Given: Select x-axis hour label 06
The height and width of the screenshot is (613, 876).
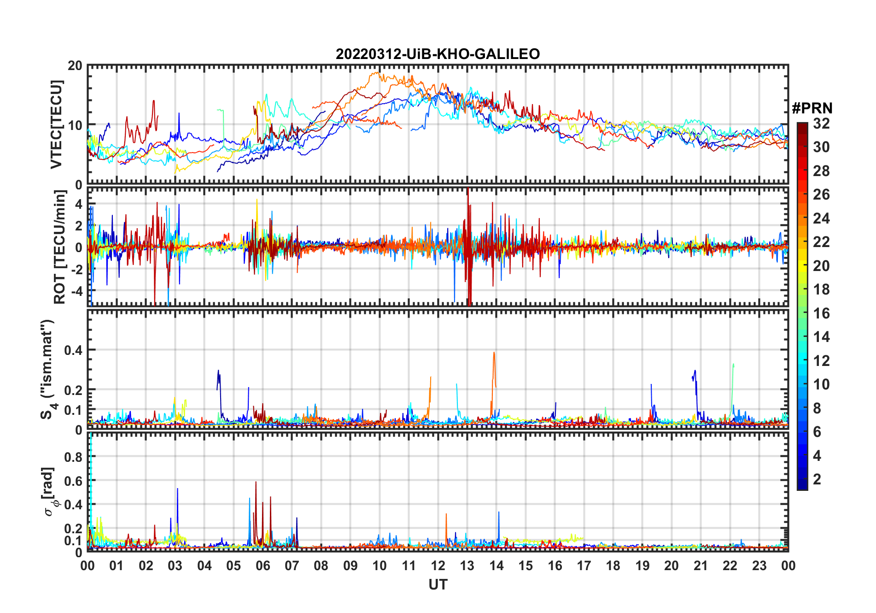Looking at the screenshot, I should click(263, 566).
